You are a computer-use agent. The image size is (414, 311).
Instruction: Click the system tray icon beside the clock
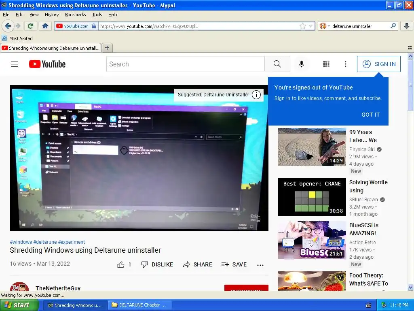384,305
